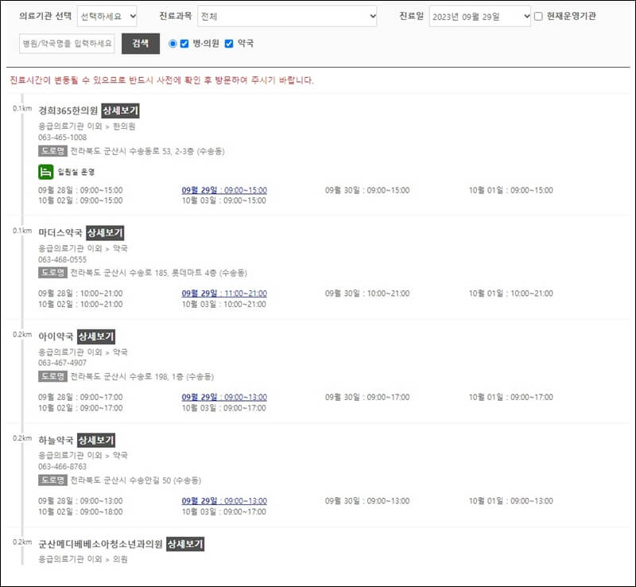Viewport: 636px width, 587px height.
Task: Click the 검색 search button
Action: tap(141, 44)
